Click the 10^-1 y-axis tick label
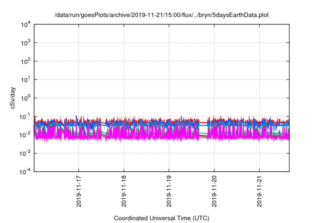The width and height of the screenshot is (319, 223). [25, 117]
